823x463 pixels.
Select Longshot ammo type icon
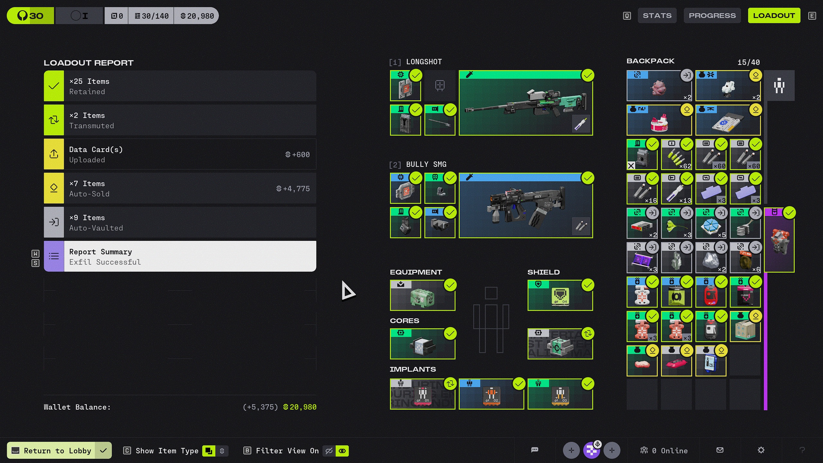(x=581, y=124)
